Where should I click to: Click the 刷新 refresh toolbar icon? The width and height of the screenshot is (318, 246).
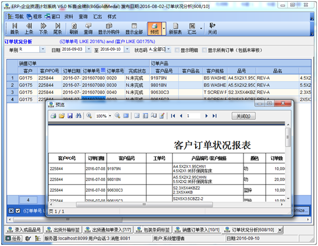(x=74, y=28)
